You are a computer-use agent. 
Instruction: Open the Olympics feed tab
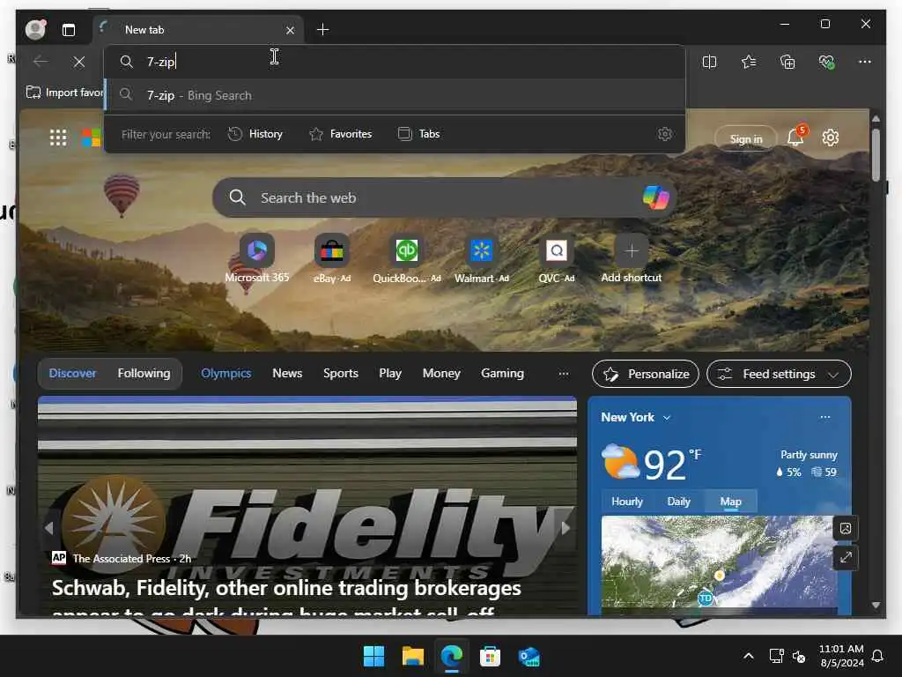tap(226, 374)
